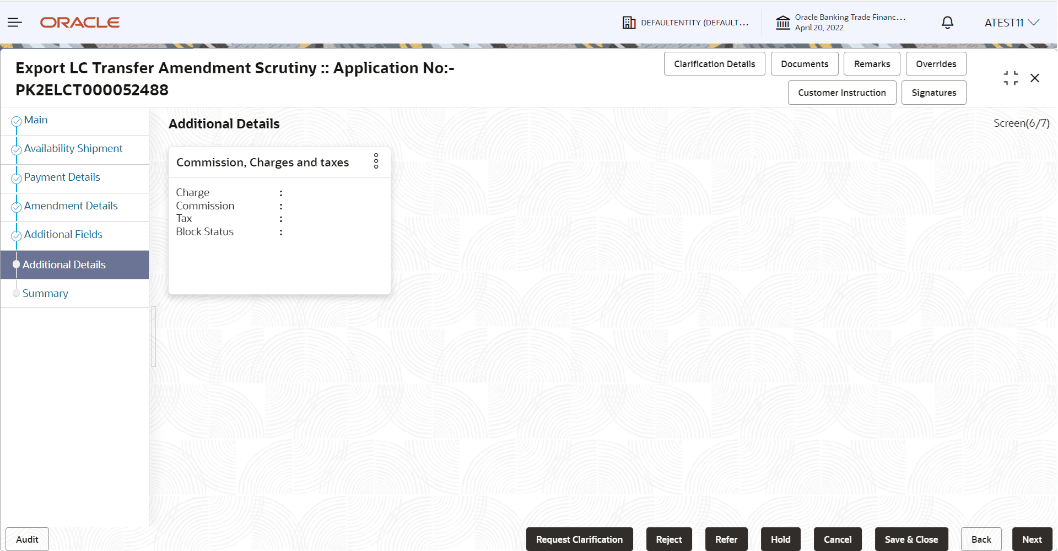
Task: Open the ATEST11 user dropdown
Action: (1012, 22)
